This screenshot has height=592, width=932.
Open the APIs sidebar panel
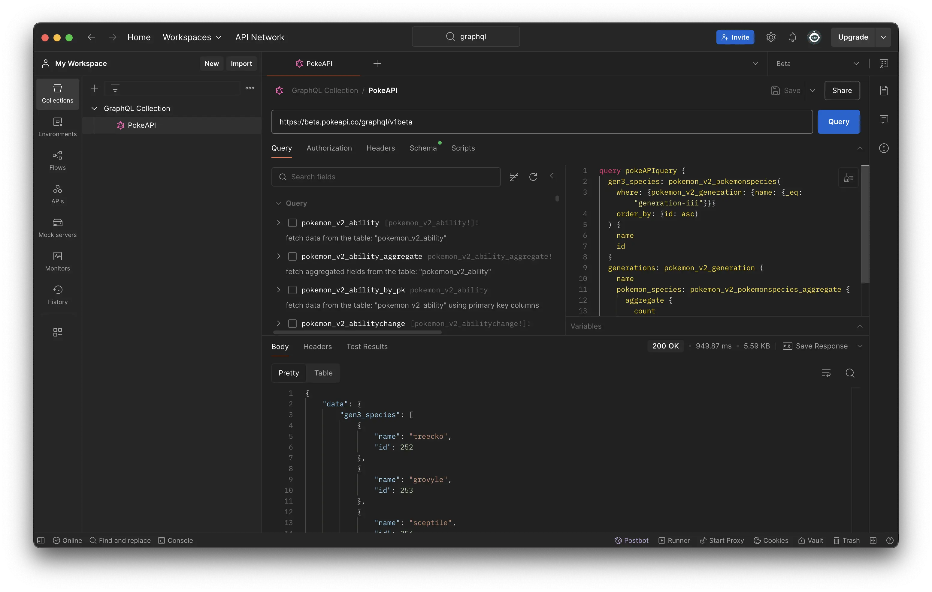pyautogui.click(x=57, y=194)
